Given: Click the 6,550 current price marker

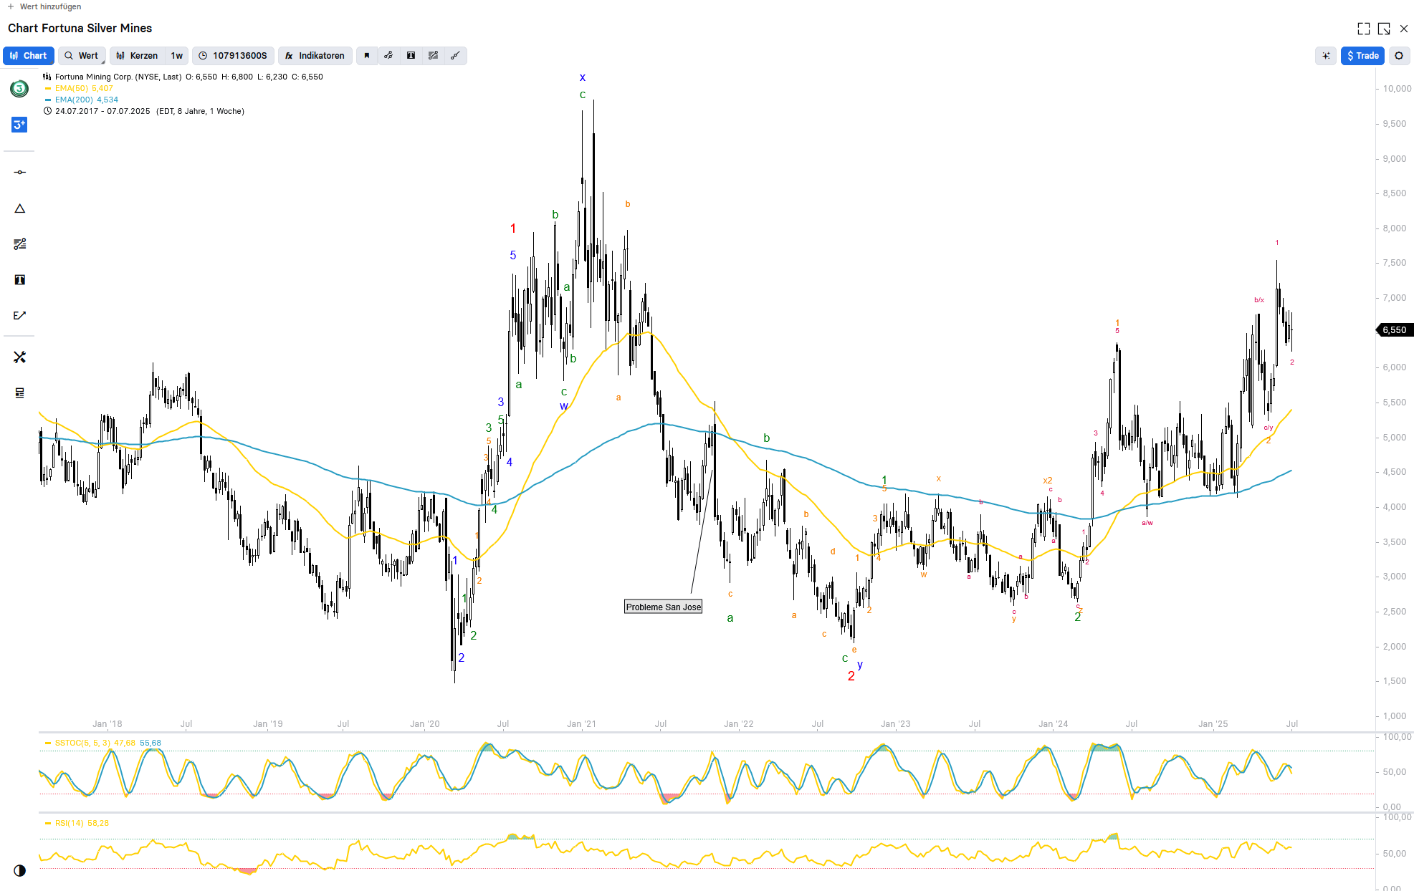Looking at the screenshot, I should (1394, 330).
